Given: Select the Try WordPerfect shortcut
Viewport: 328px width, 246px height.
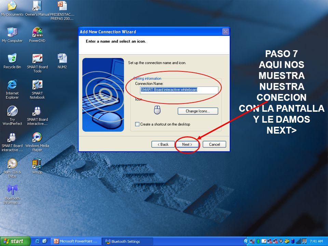Looking at the screenshot, I should [x=12, y=115].
